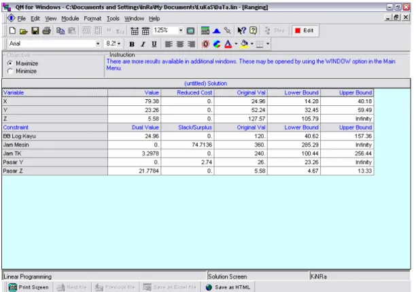
Task: Click the Pasar Z dual value 21.7784
Action: [134, 171]
